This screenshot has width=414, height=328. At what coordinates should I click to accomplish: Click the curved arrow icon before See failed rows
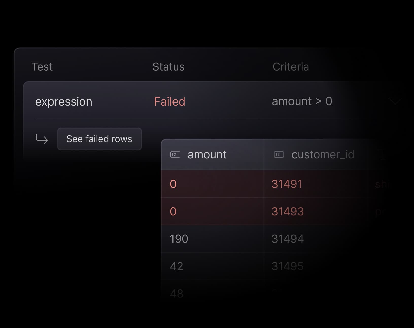41,139
